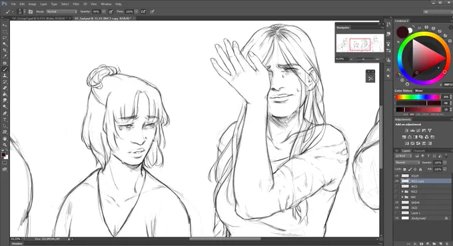The image size is (453, 246).
Task: Select the Eraser tool
Action: click(5, 88)
